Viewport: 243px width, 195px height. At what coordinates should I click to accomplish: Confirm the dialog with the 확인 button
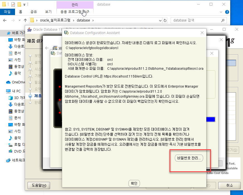pos(134,183)
